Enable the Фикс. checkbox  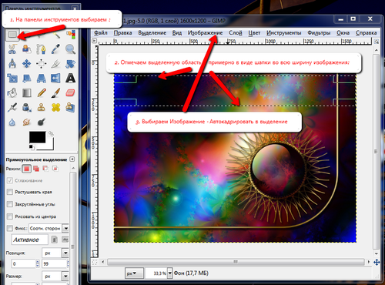[x=10, y=228]
